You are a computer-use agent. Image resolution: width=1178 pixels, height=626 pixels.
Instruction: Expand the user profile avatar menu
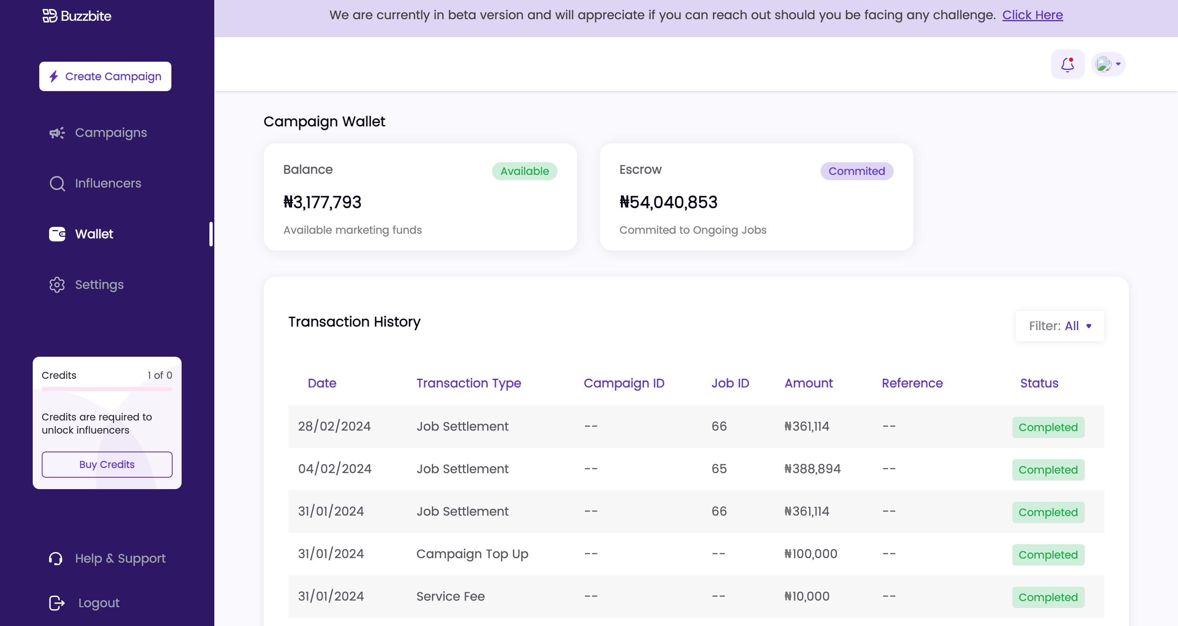[1103, 65]
